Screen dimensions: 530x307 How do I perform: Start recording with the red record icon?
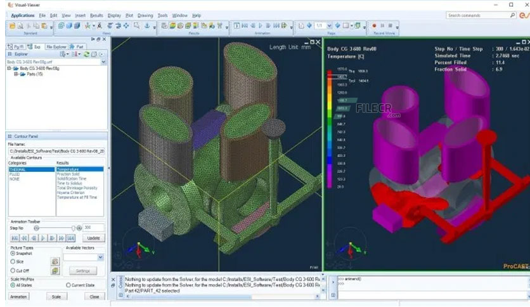click(374, 26)
